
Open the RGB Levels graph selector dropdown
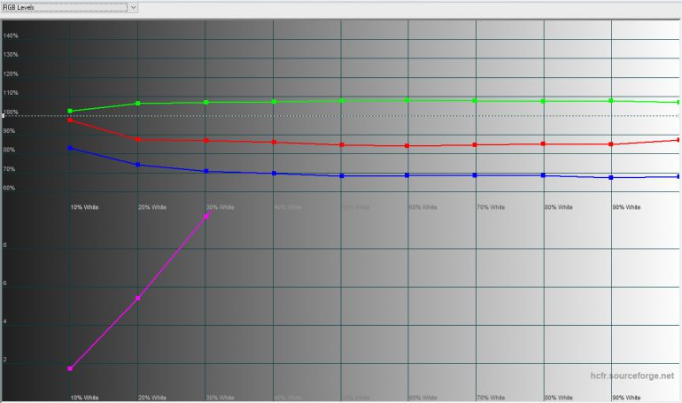point(70,7)
